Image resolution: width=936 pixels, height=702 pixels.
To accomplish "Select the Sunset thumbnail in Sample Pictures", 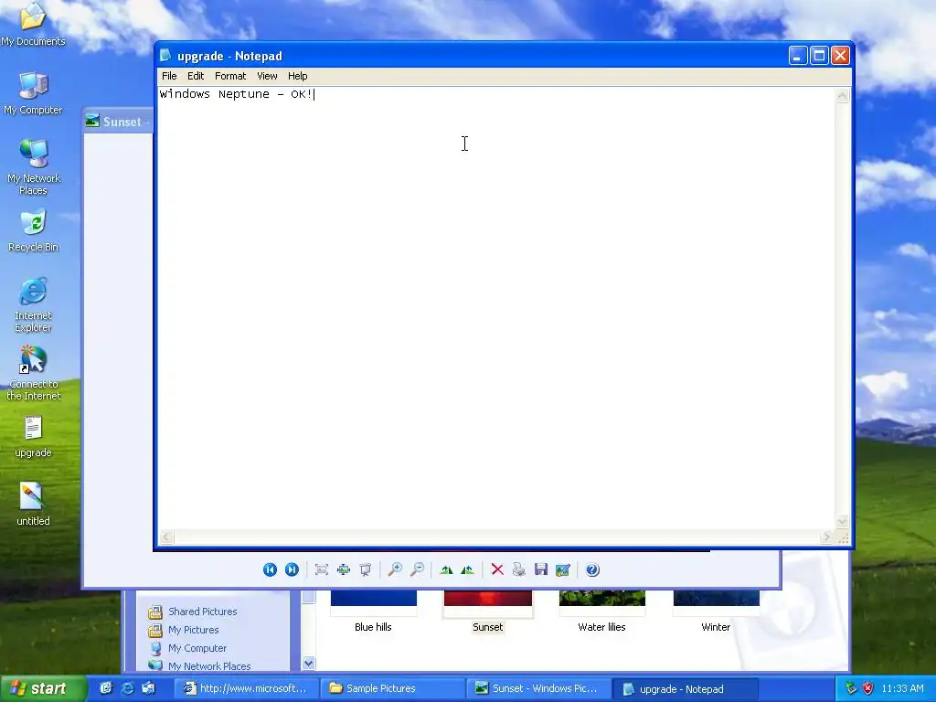I will tap(488, 612).
